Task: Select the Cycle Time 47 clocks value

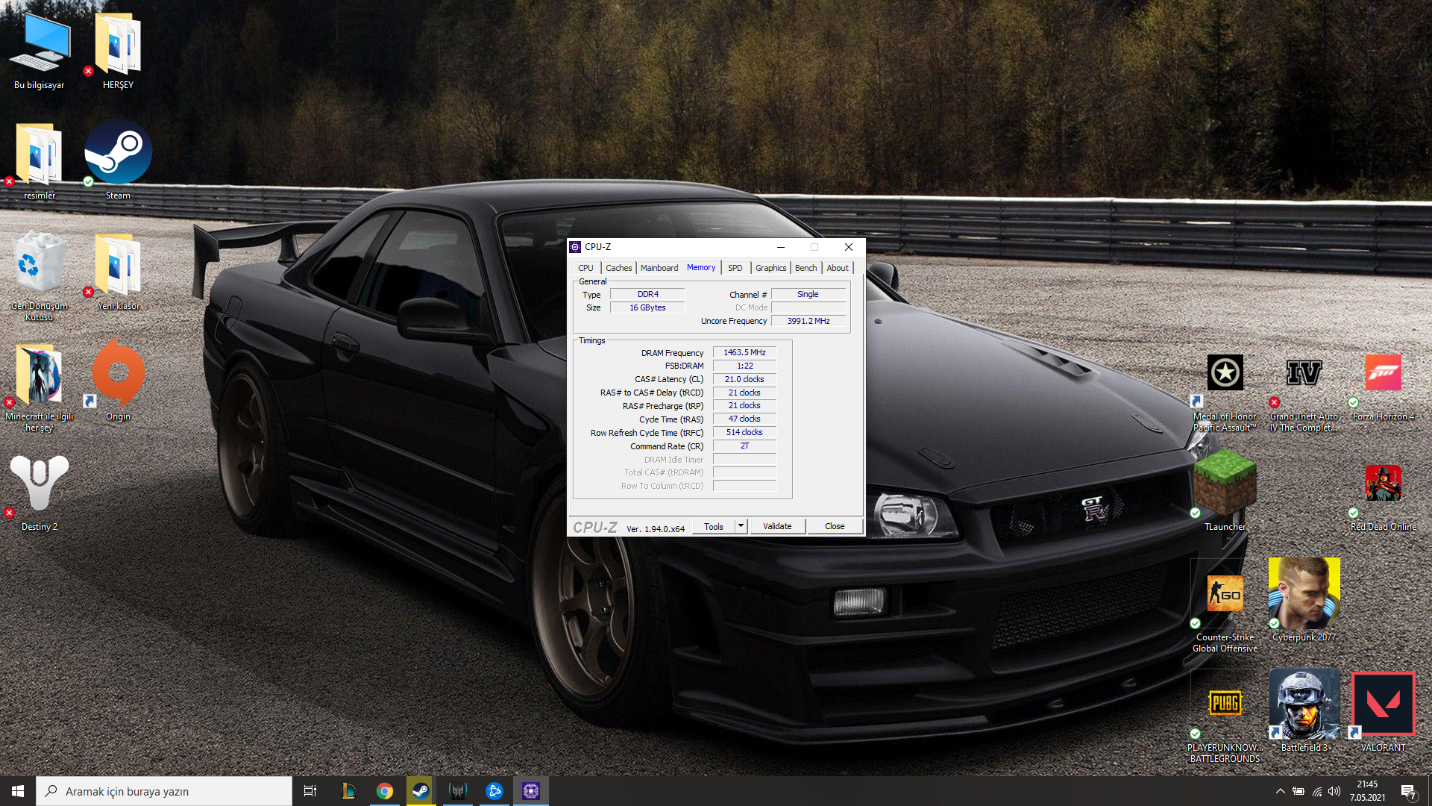Action: coord(744,419)
